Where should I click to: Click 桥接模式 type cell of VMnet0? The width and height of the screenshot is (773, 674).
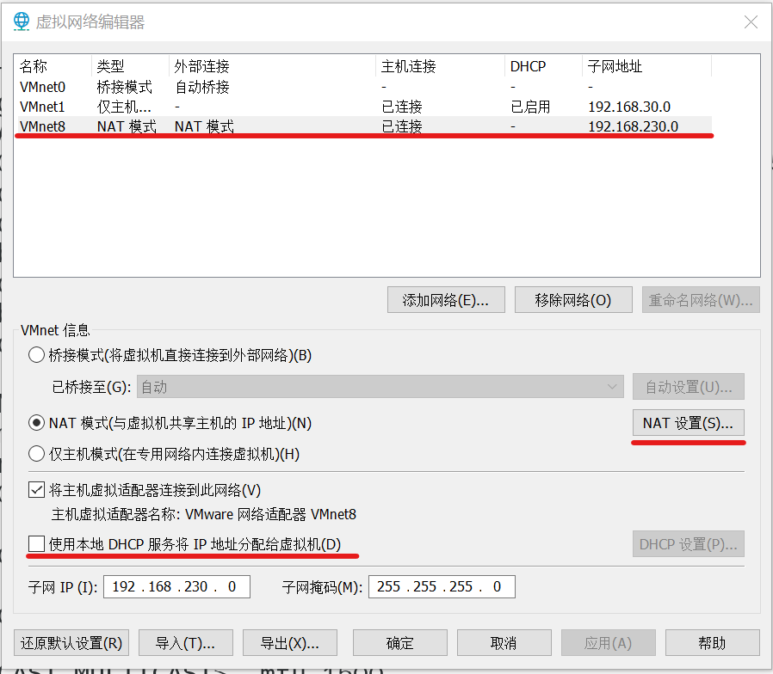[125, 87]
